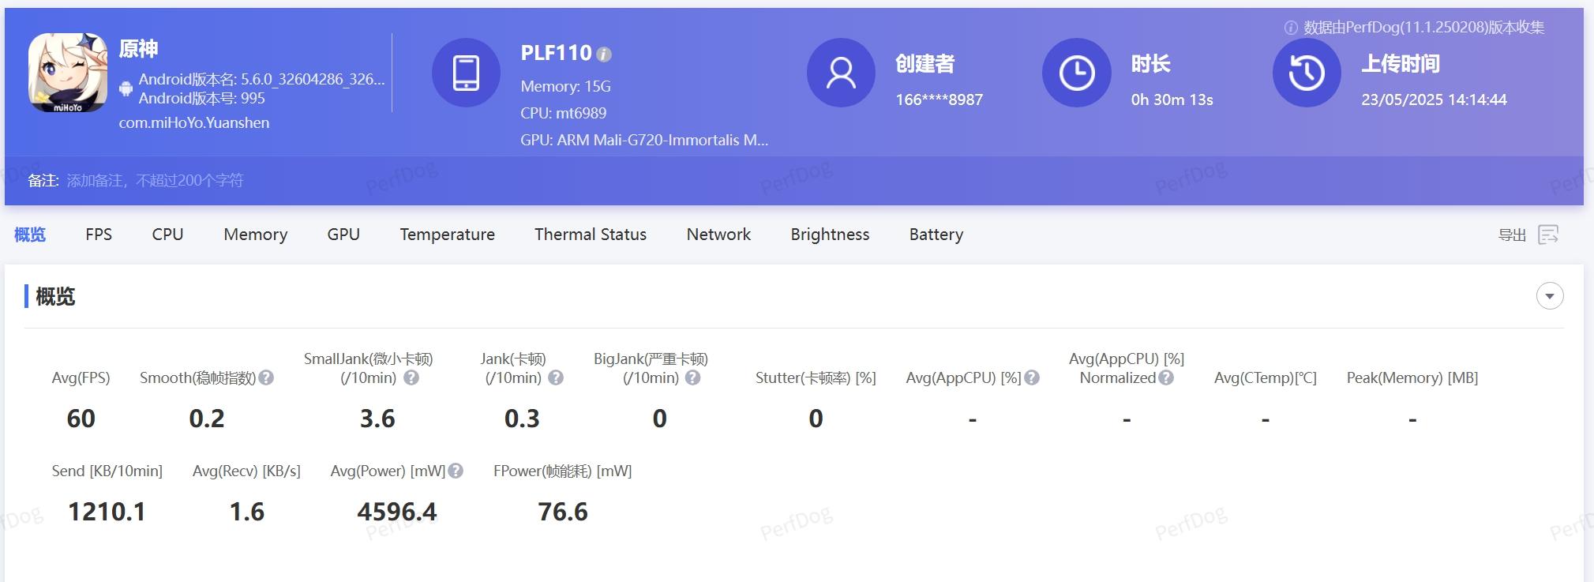
Task: Click help icon beside SmallJank label
Action: (411, 378)
